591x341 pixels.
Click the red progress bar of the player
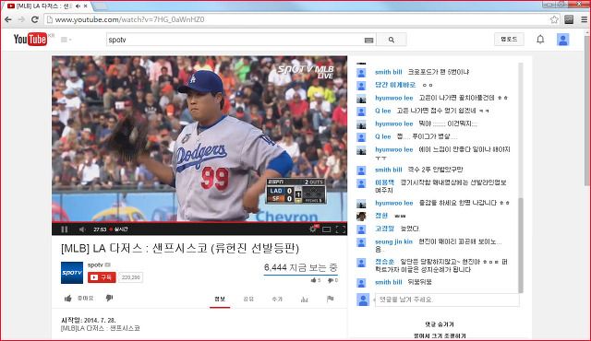click(199, 222)
